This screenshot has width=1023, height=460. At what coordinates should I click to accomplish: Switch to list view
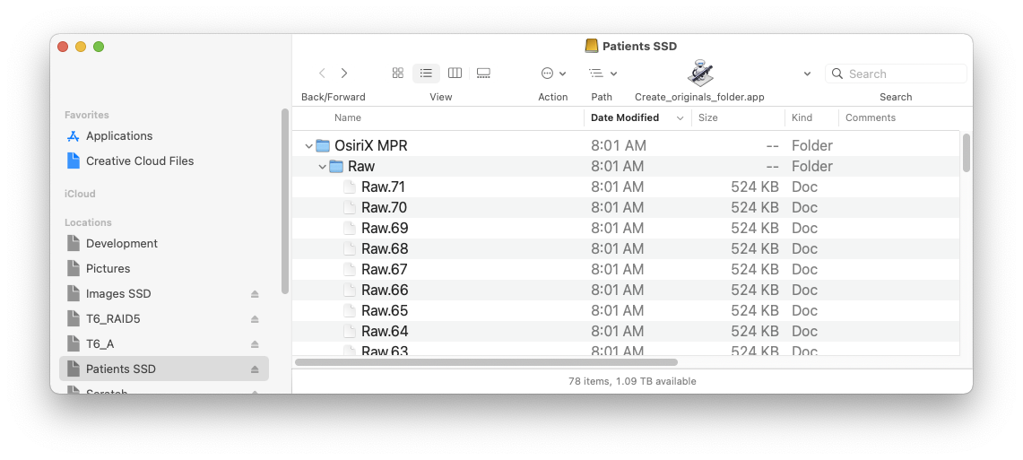(x=426, y=73)
